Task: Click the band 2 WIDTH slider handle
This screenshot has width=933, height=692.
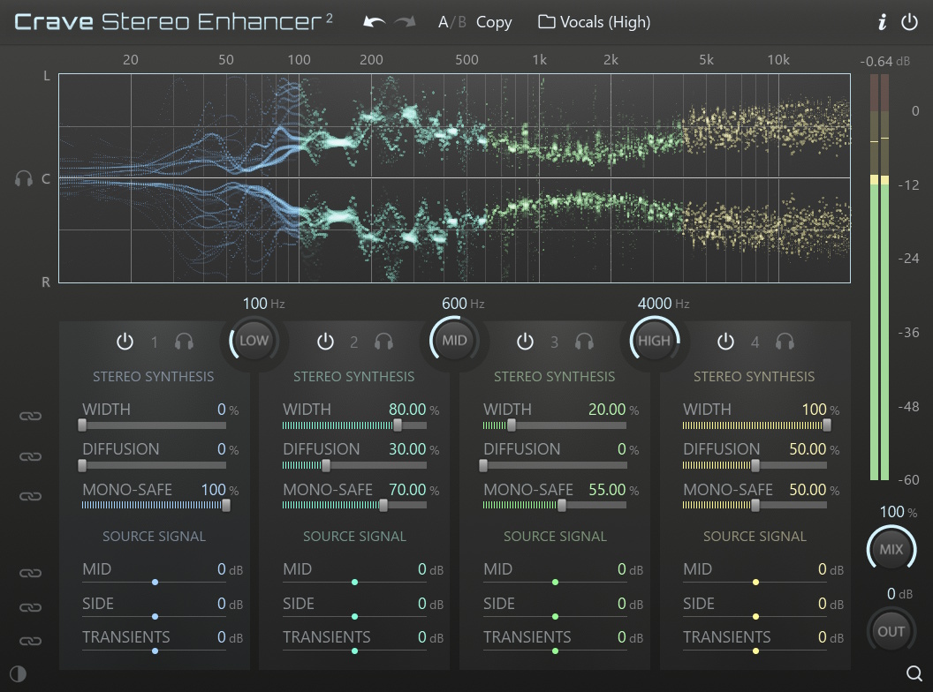Action: click(x=398, y=425)
